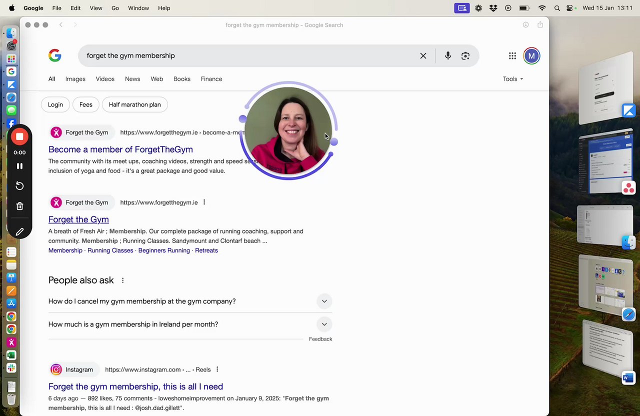
Task: Click the Feedback link
Action: [320, 339]
